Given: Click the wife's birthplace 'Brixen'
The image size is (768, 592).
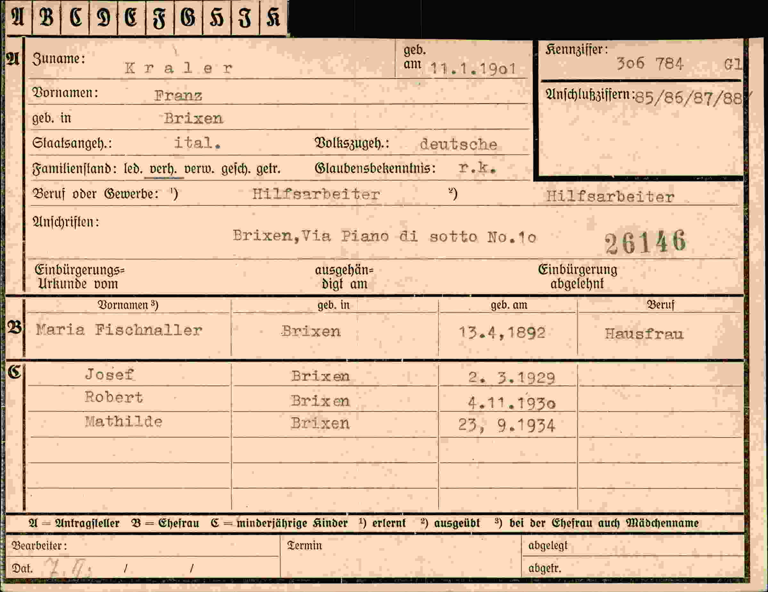Looking at the screenshot, I should point(311,331).
